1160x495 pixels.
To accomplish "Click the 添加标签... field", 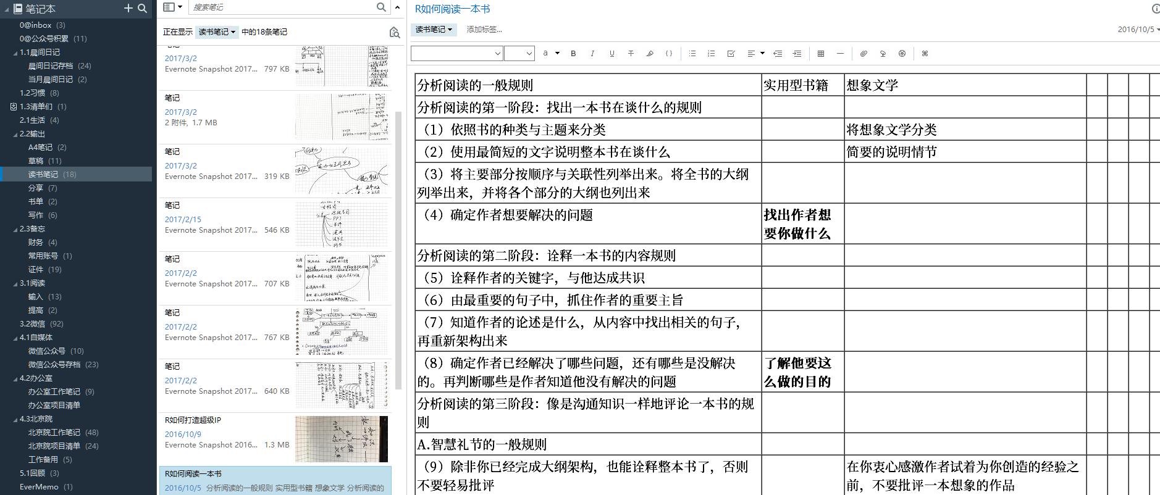I will point(484,30).
